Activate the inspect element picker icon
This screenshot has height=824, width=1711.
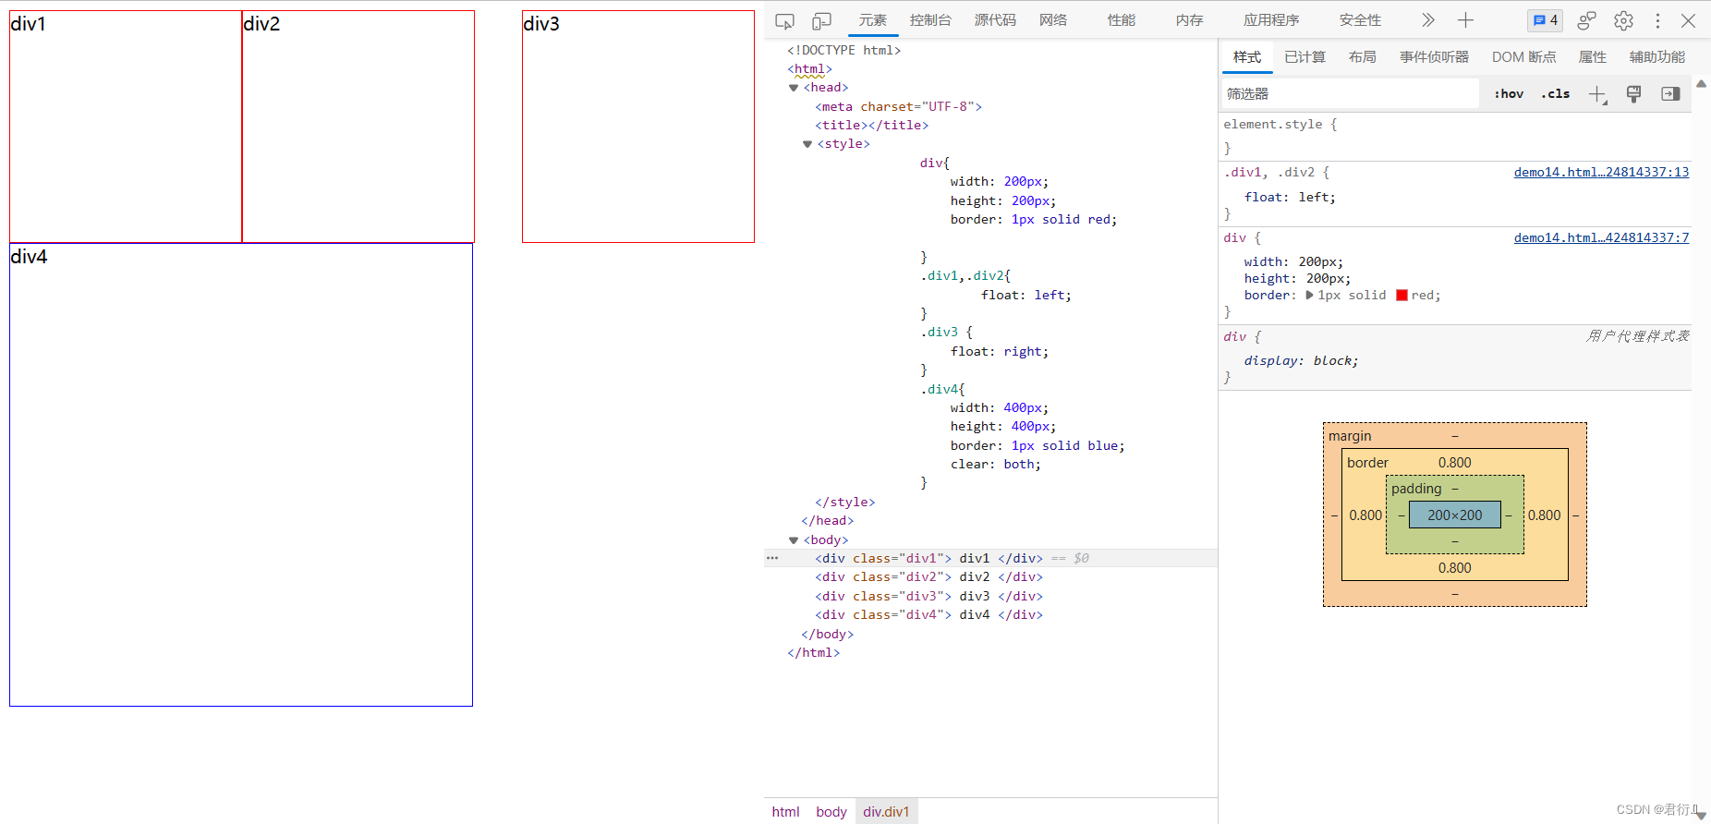coord(784,20)
